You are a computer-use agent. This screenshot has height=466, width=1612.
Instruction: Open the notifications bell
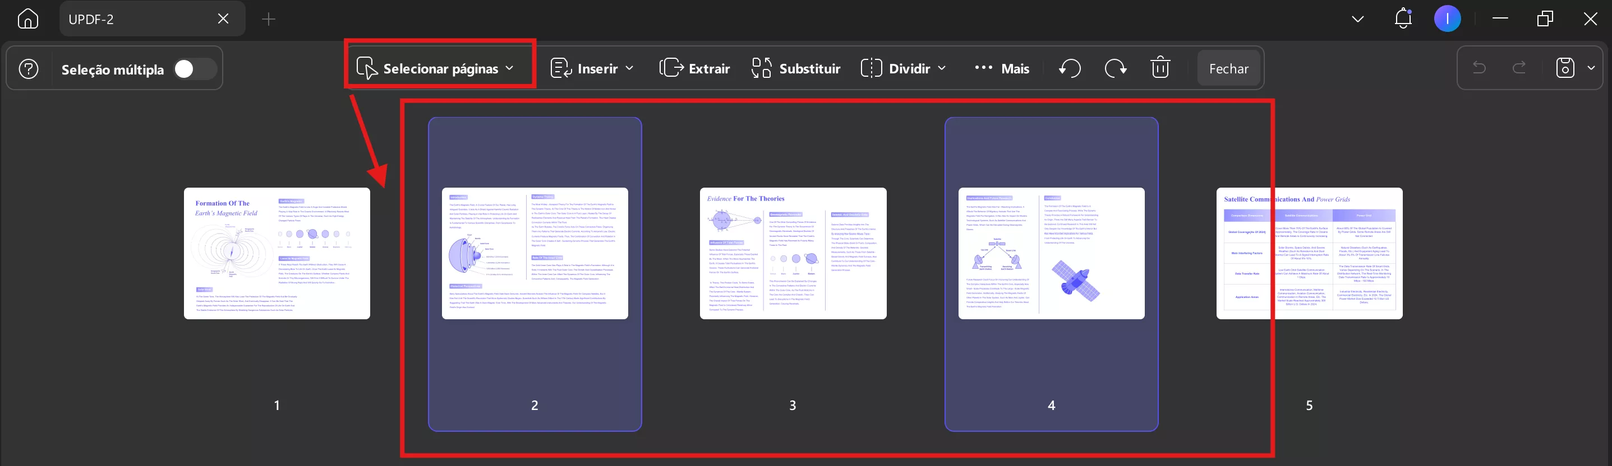click(1403, 18)
